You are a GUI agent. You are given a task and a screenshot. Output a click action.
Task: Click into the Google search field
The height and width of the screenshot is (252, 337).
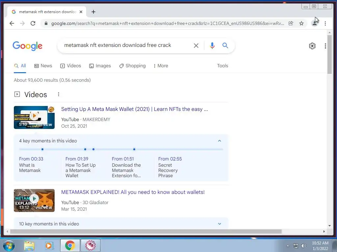pos(127,45)
